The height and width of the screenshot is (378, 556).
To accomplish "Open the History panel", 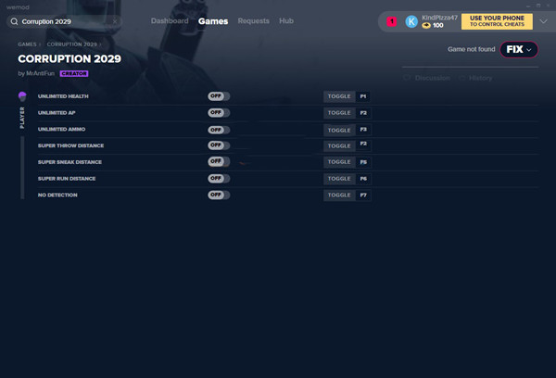I will (480, 78).
